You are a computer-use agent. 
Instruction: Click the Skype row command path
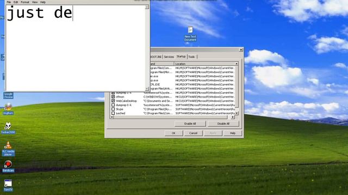(x=158, y=109)
